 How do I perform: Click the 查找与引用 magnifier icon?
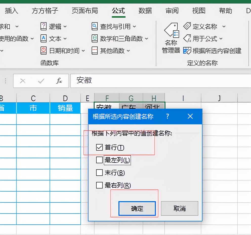coord(95,26)
